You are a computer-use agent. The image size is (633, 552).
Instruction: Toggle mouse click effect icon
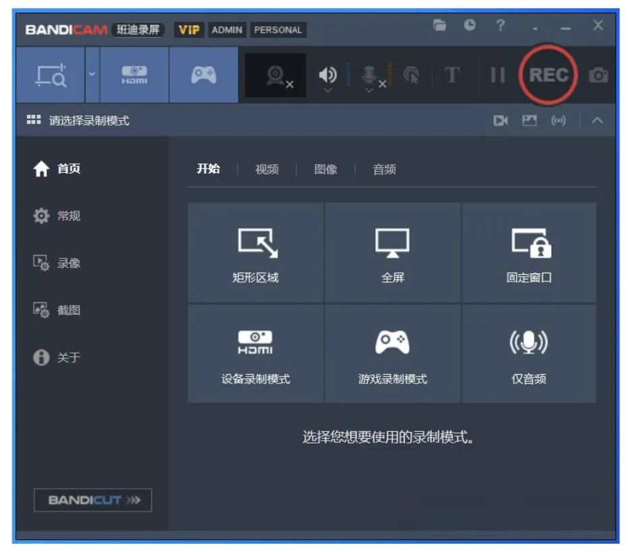tap(412, 75)
